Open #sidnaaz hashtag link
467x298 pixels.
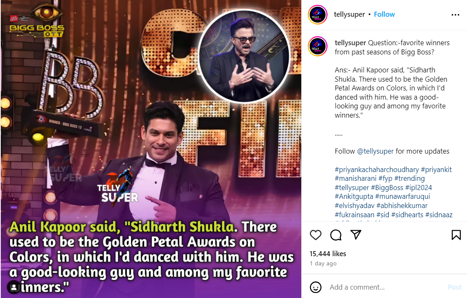coord(439,215)
